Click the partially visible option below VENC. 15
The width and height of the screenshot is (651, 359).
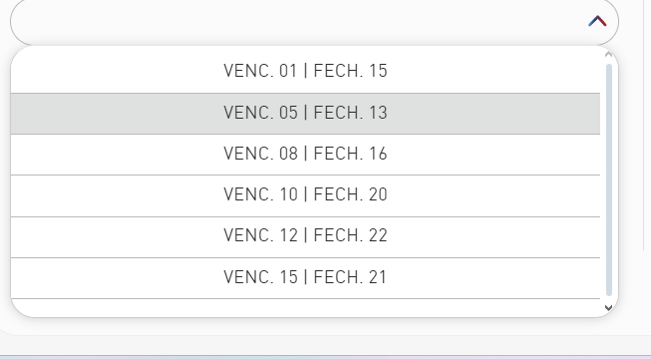305,308
